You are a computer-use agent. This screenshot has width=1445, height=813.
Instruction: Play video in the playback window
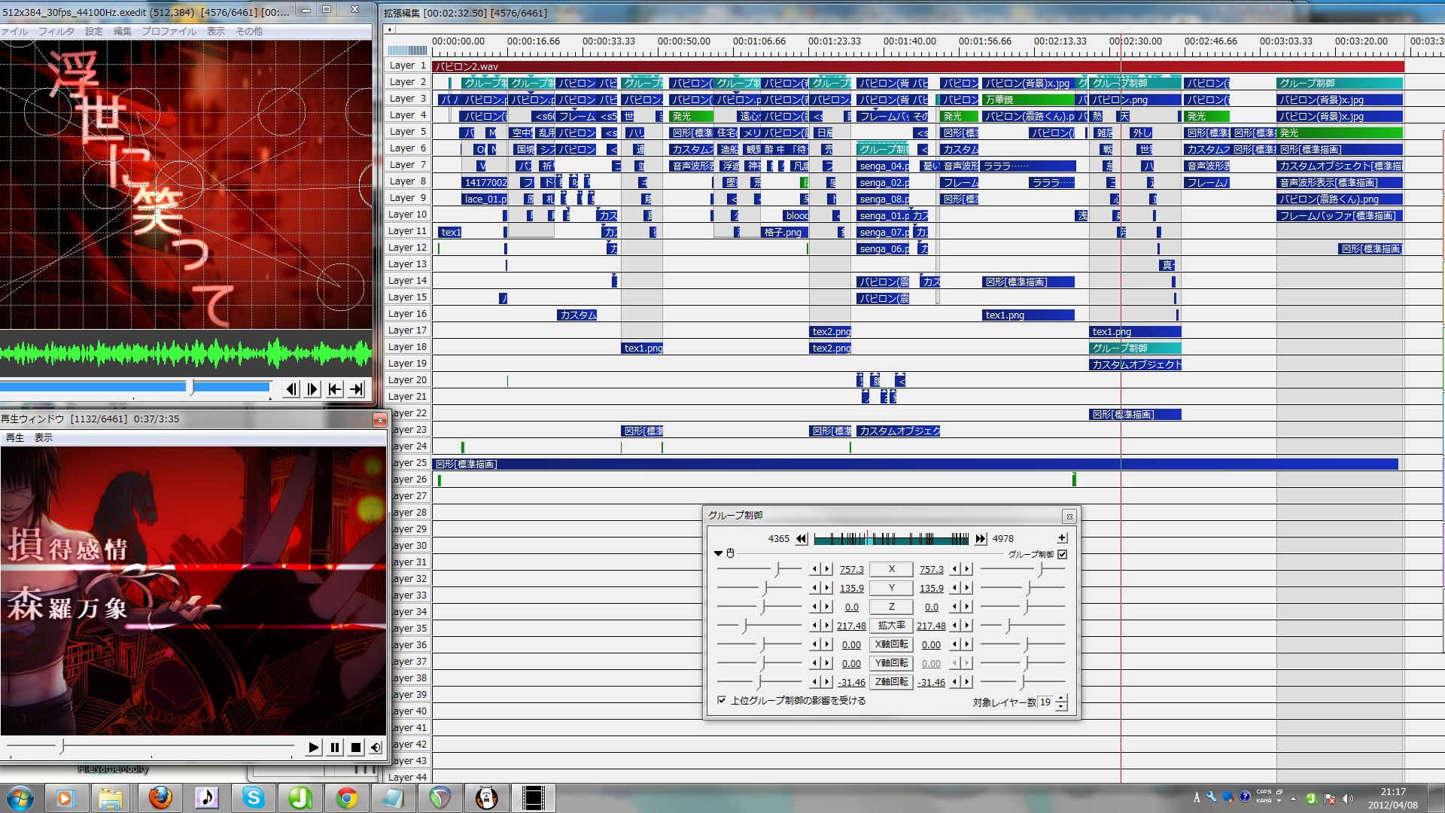(313, 748)
